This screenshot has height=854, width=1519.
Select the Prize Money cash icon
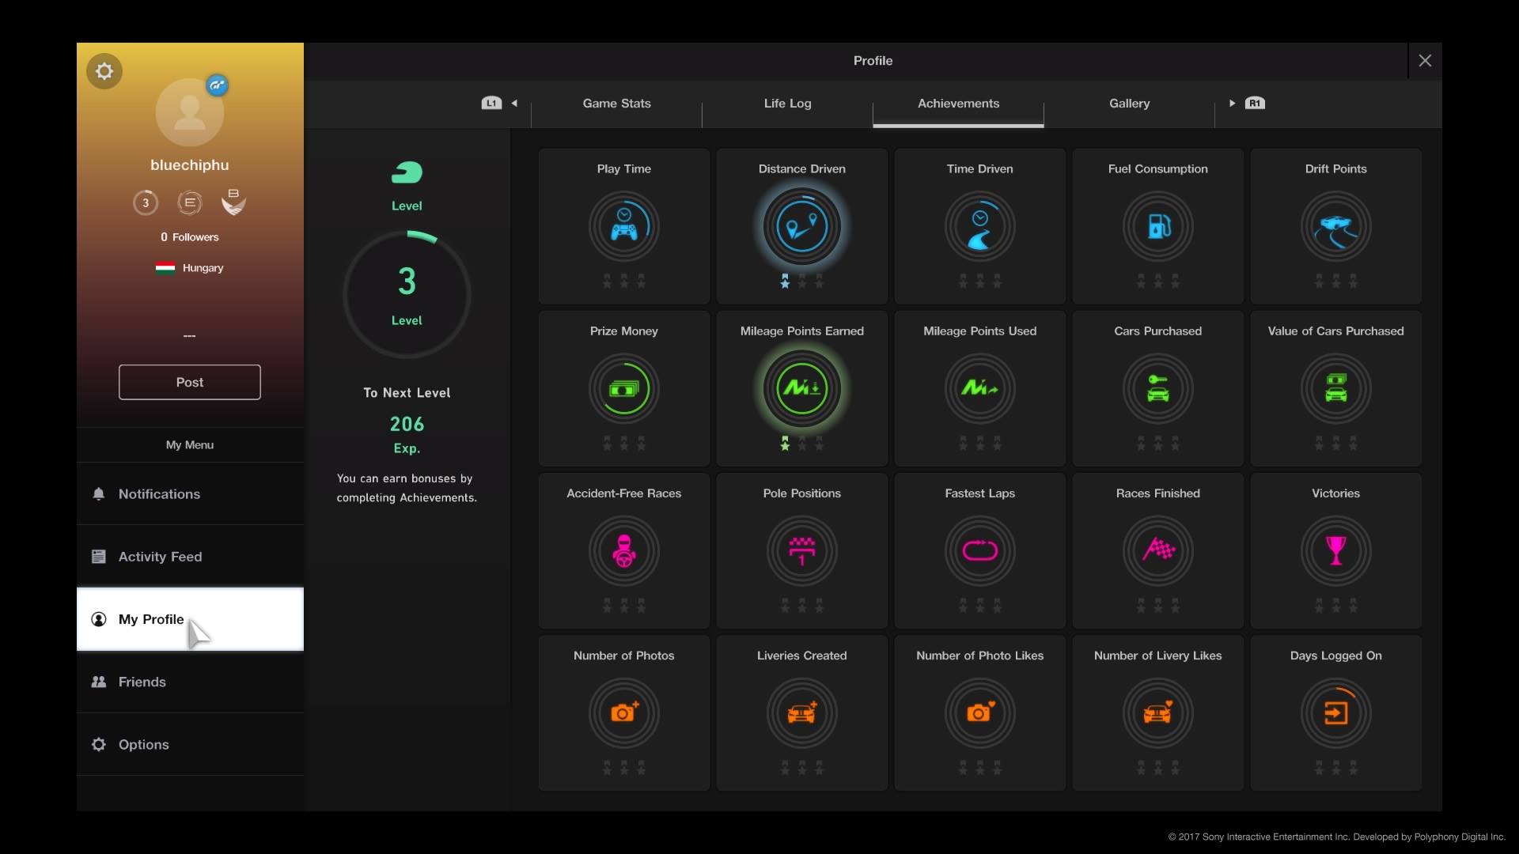pyautogui.click(x=623, y=389)
